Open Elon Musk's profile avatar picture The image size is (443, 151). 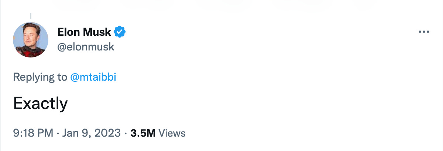(x=31, y=40)
